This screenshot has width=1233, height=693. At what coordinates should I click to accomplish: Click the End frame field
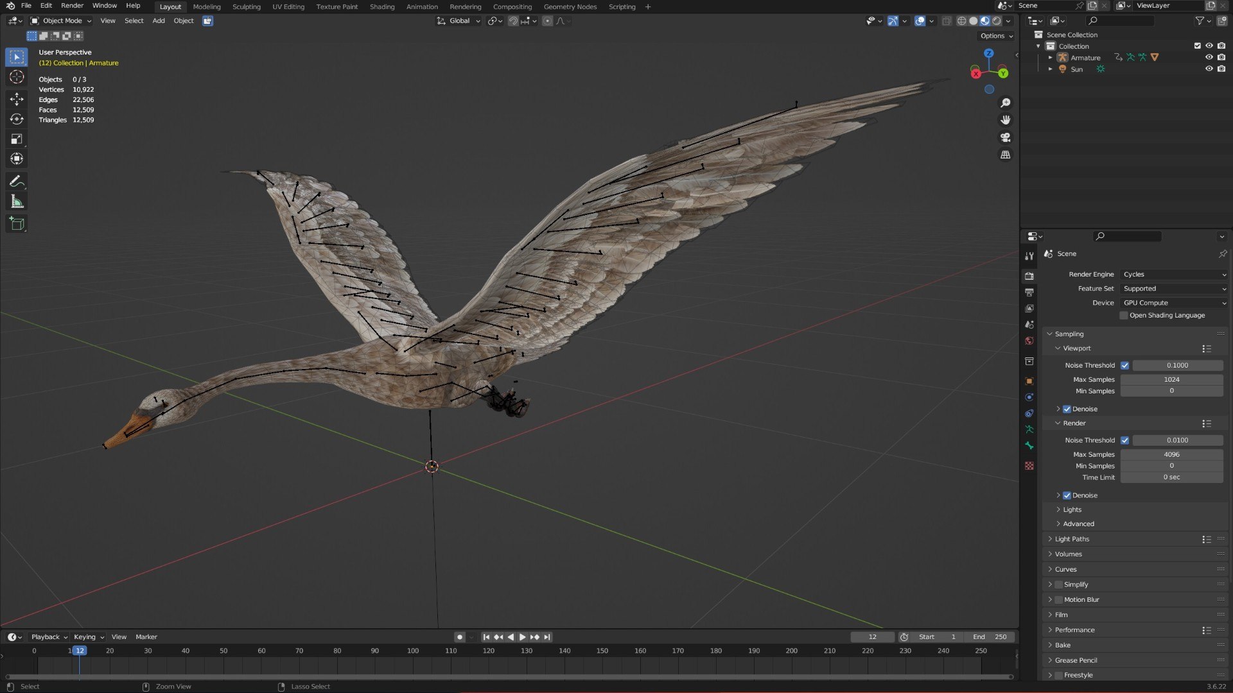(989, 637)
